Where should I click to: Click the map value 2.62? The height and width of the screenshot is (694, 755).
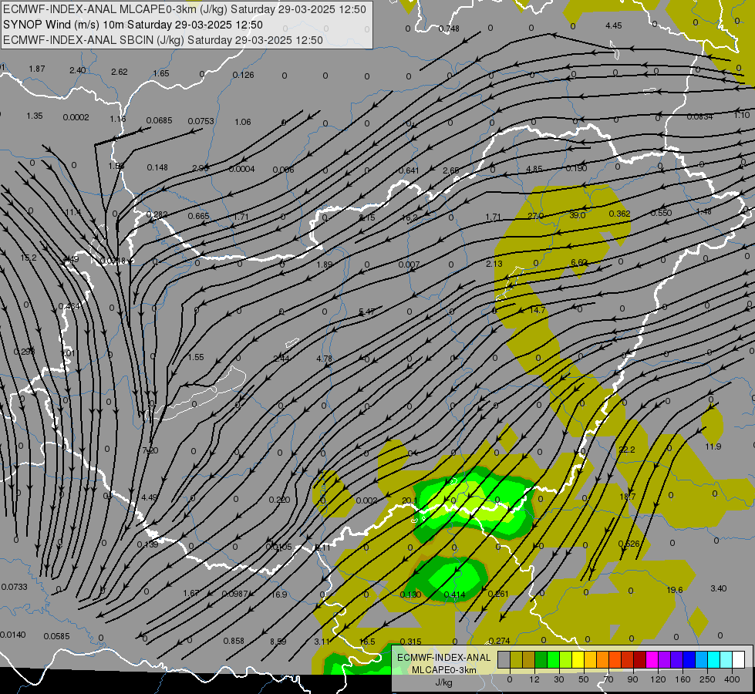click(x=120, y=72)
